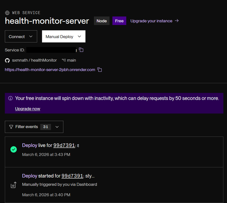Image resolution: width=227 pixels, height=203 pixels.
Task: Click the health-monitor-server title
Action: pos(47,21)
